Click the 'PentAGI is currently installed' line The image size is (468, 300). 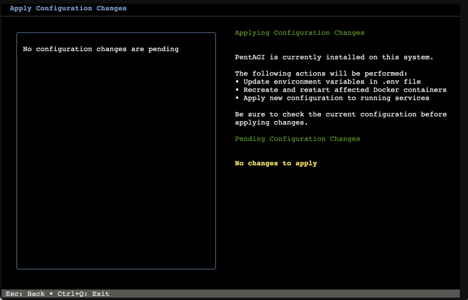[334, 58]
